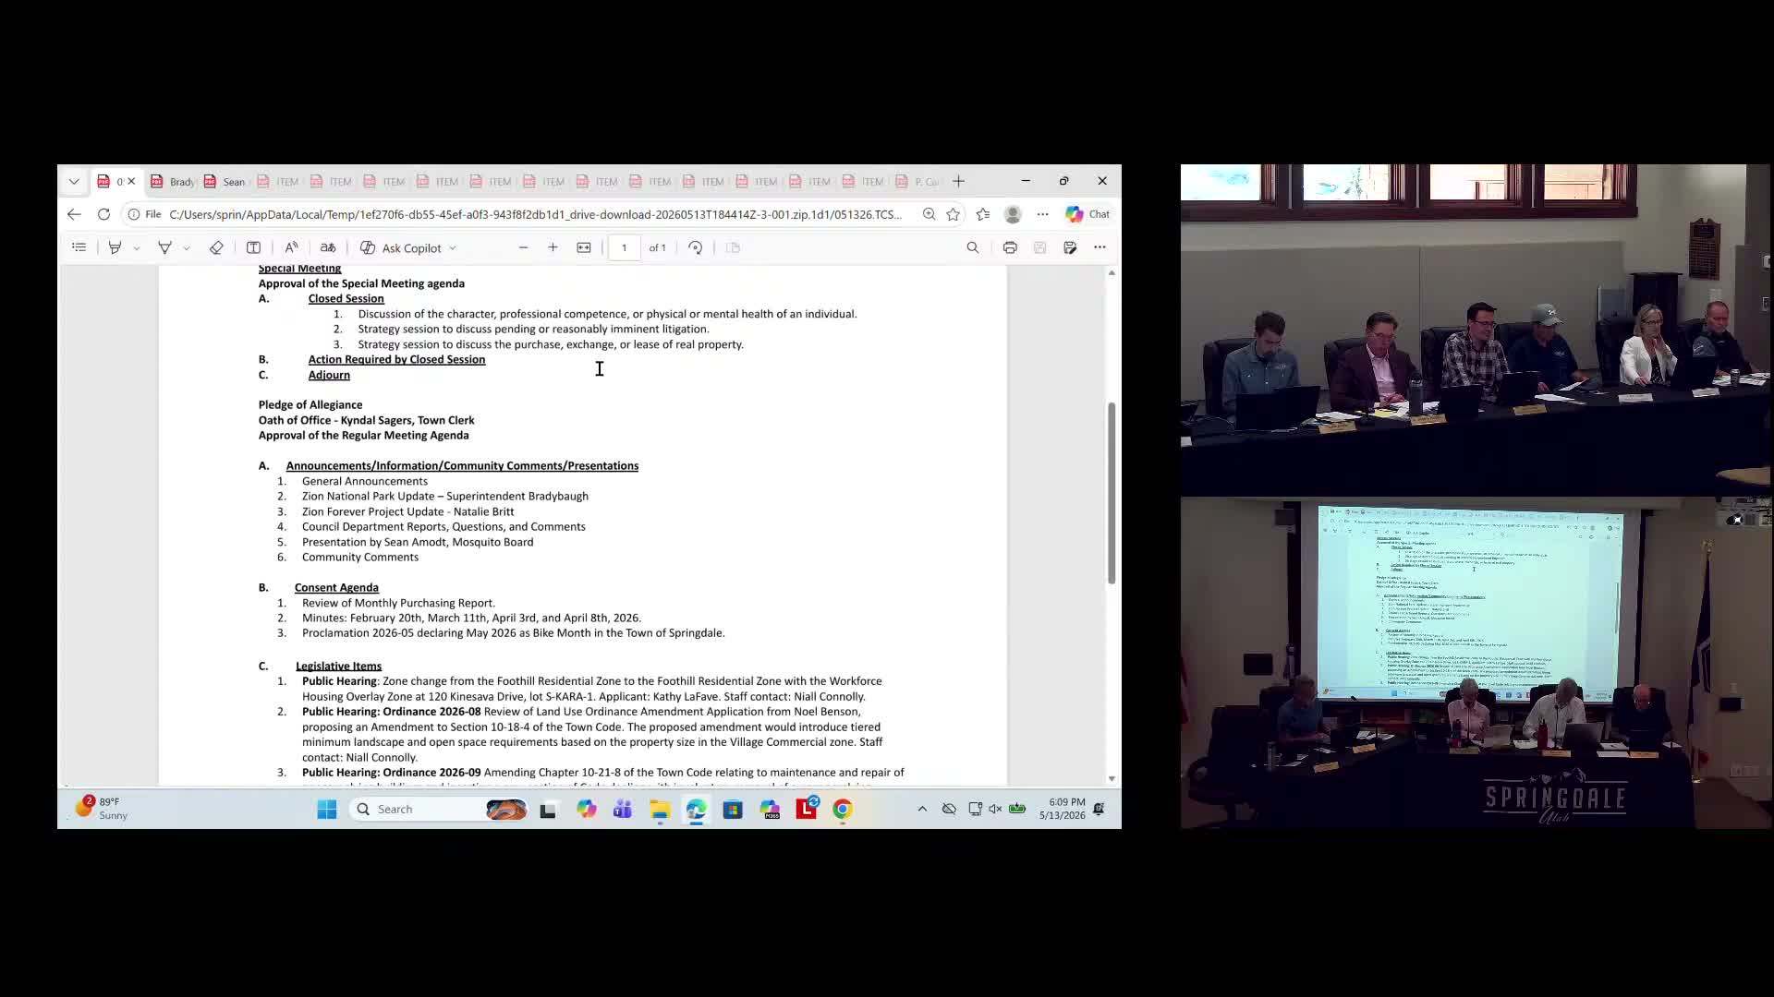Zoom in the PDF with plus
This screenshot has height=997, width=1774.
pyautogui.click(x=553, y=247)
